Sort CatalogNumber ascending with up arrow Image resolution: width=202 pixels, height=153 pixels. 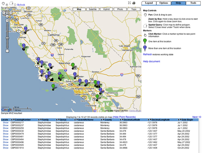click(x=12, y=120)
